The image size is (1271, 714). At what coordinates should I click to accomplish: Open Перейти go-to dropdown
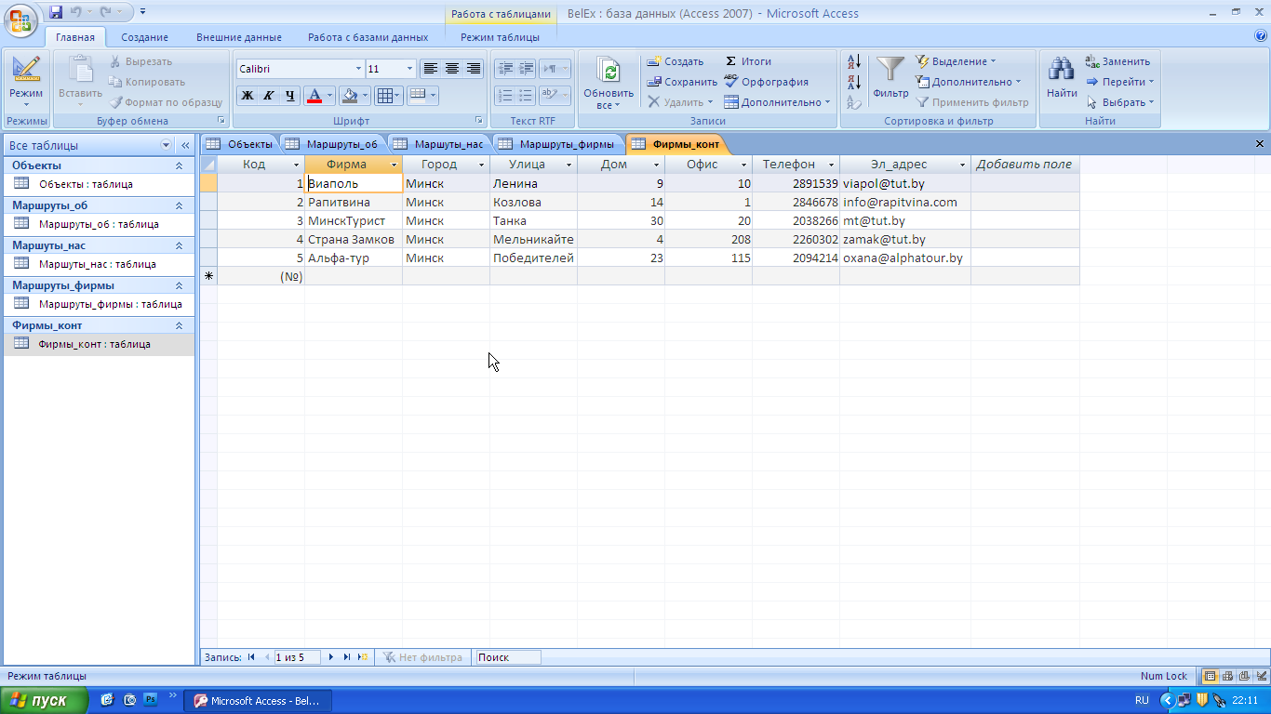pos(1120,82)
